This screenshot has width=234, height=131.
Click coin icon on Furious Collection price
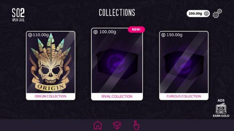click(163, 35)
